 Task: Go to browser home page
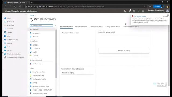coord(20,6)
